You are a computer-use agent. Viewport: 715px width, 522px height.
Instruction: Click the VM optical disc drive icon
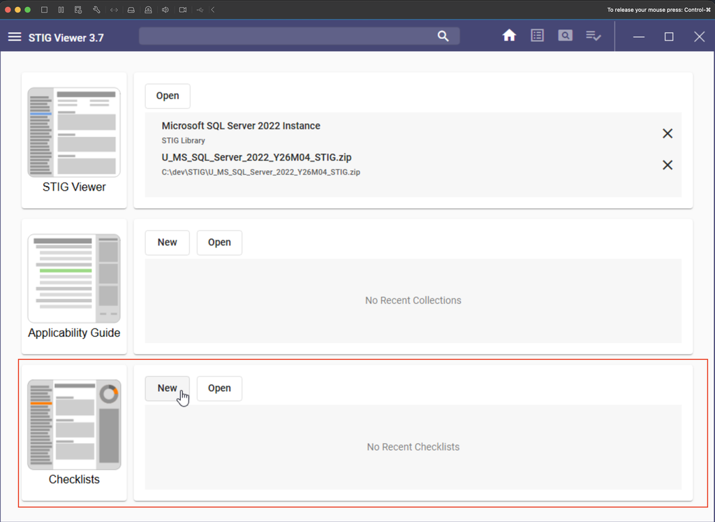pos(148,10)
